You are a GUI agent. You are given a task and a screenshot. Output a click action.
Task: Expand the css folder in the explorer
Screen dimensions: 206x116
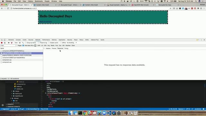coord(16,101)
